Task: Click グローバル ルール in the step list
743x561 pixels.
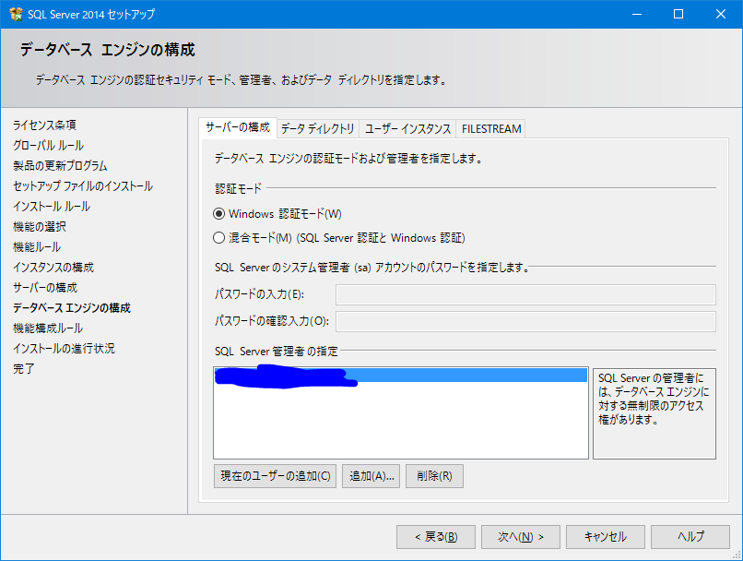Action: 48,146
